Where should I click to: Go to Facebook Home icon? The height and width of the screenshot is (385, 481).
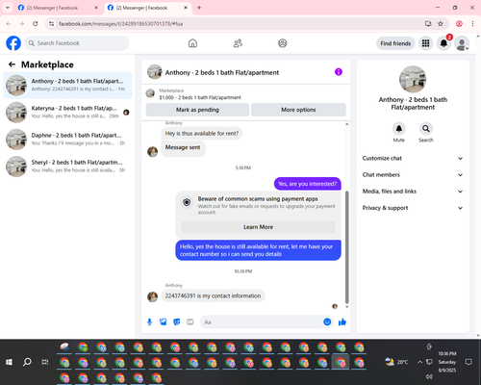pyautogui.click(x=192, y=43)
